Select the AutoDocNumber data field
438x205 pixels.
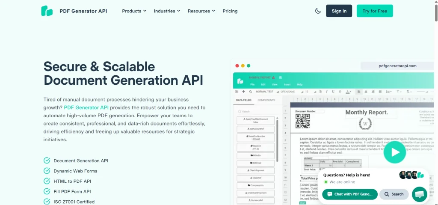pyautogui.click(x=256, y=138)
